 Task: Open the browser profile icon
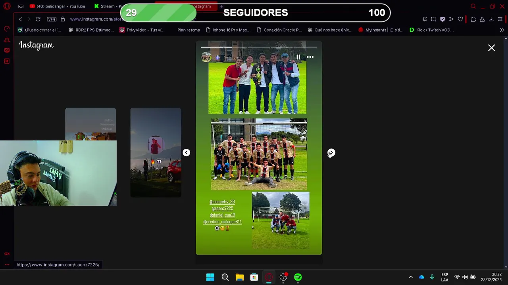coord(482,19)
